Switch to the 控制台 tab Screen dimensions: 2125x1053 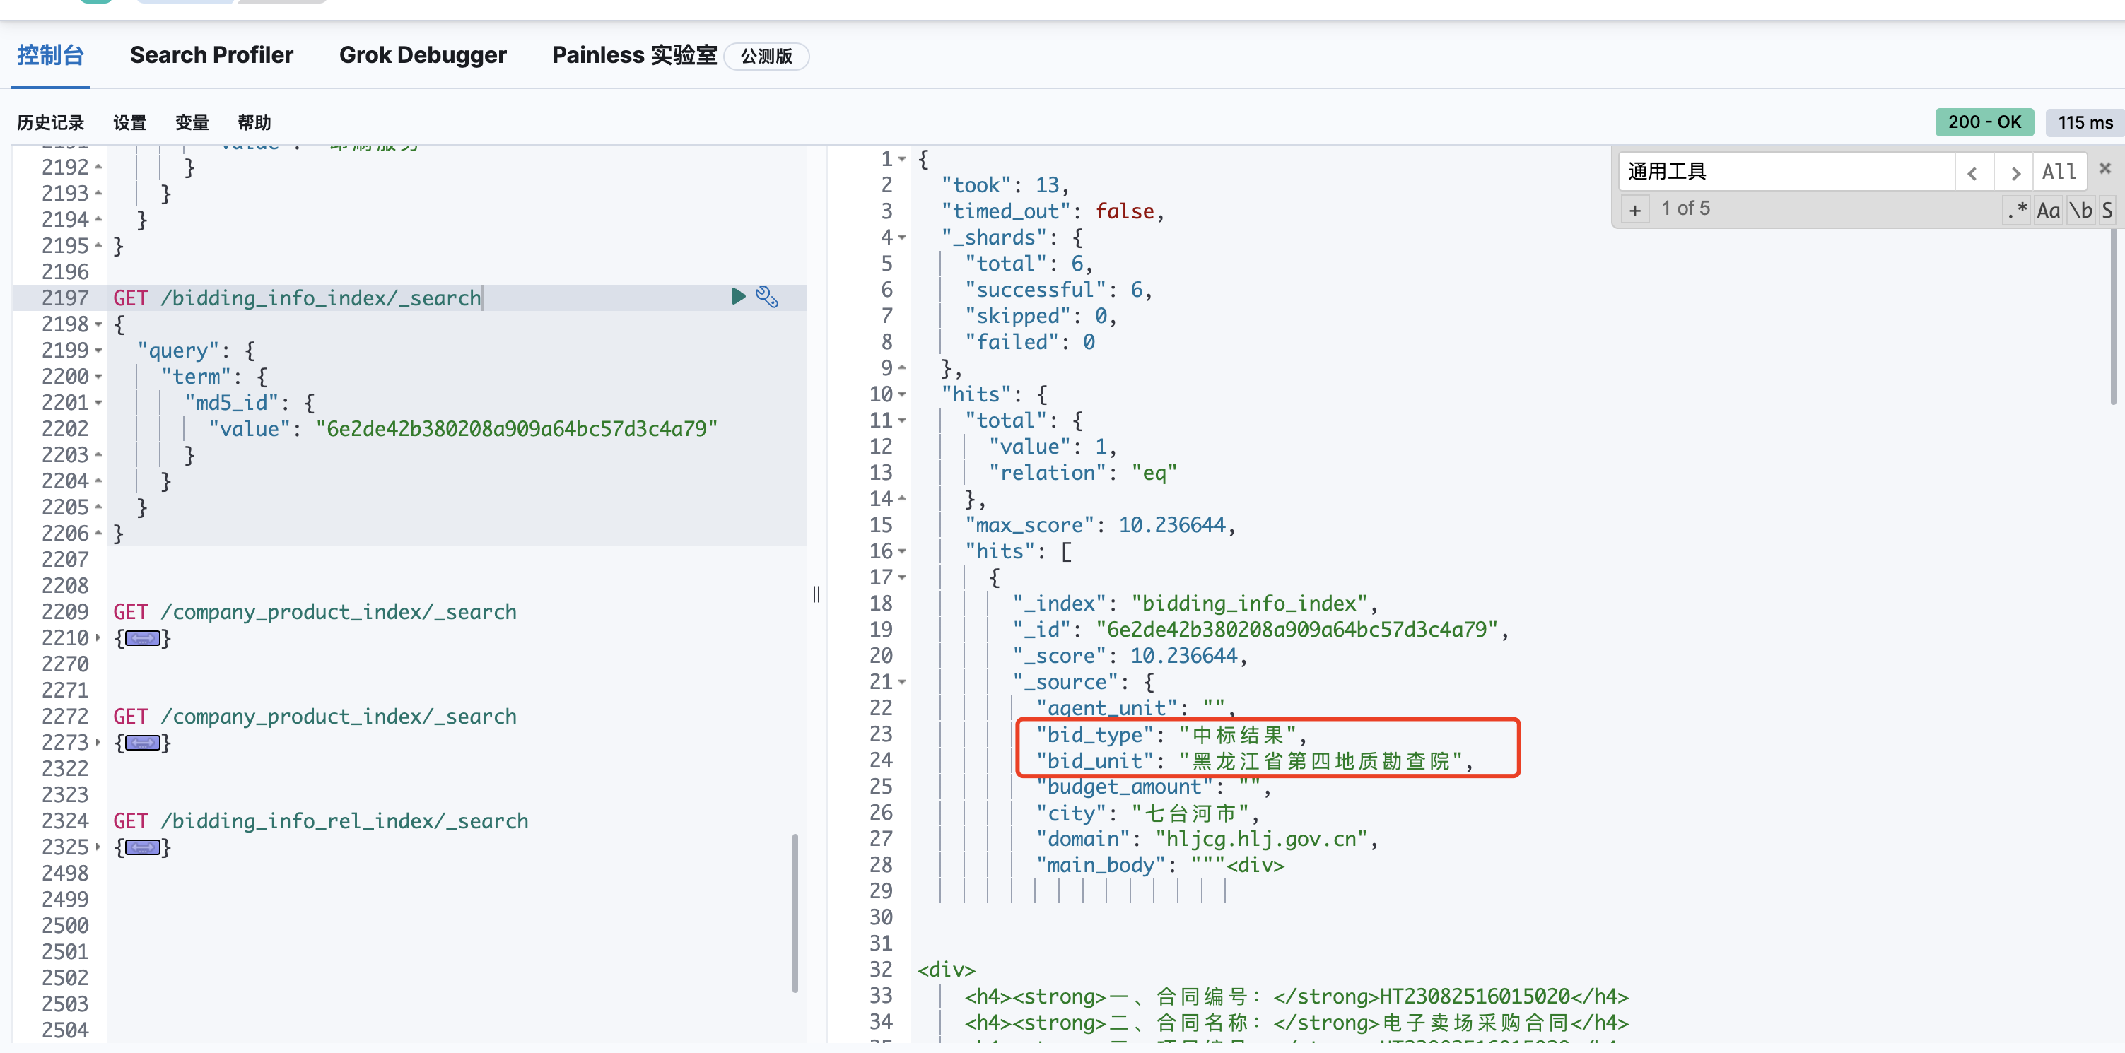50,55
